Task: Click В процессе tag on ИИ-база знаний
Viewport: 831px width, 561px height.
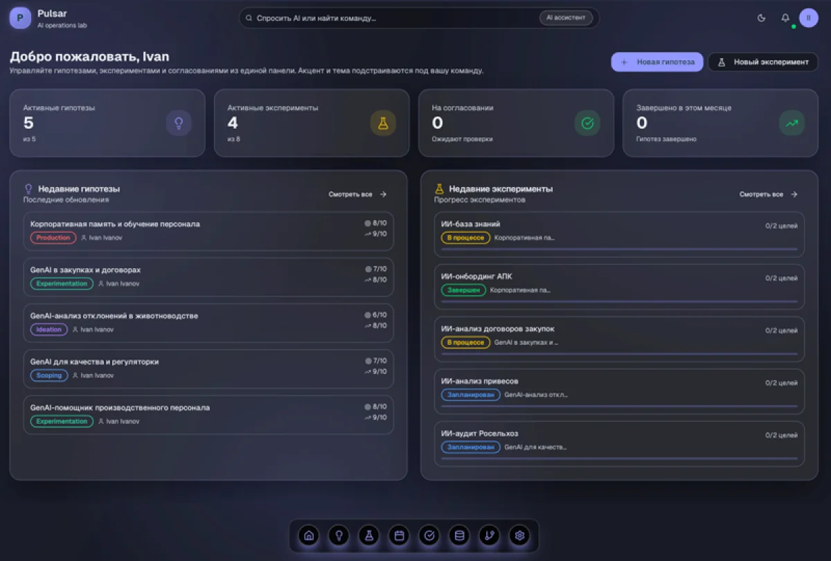Action: pyautogui.click(x=465, y=238)
